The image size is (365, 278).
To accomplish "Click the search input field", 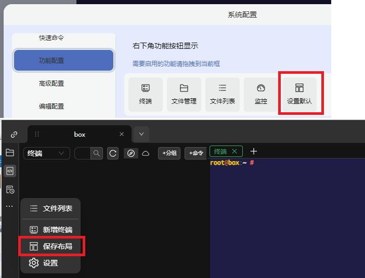I will (x=83, y=153).
